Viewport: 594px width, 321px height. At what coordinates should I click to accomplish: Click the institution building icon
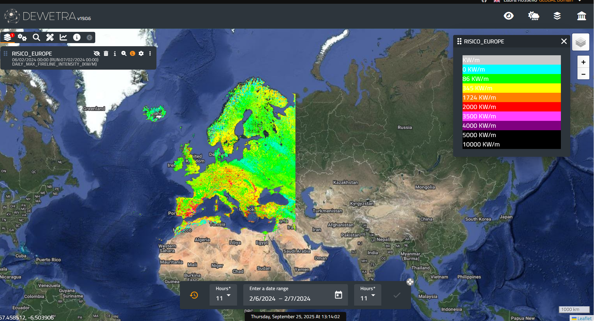pos(581,16)
